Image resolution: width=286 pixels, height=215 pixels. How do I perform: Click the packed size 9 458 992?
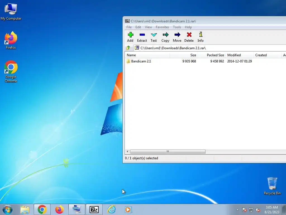coord(217,61)
